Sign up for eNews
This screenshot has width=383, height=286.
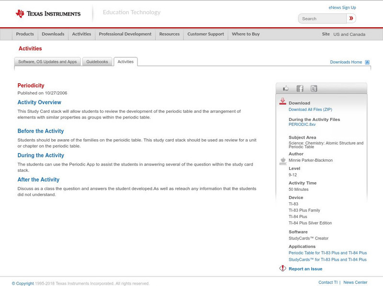coord(342,7)
